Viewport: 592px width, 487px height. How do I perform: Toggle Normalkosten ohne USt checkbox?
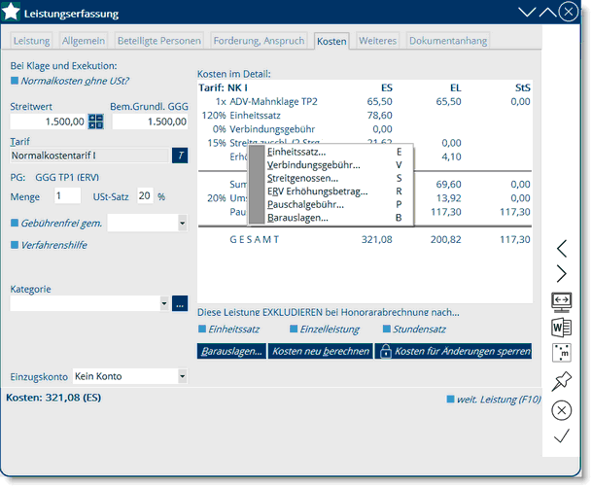[15, 81]
